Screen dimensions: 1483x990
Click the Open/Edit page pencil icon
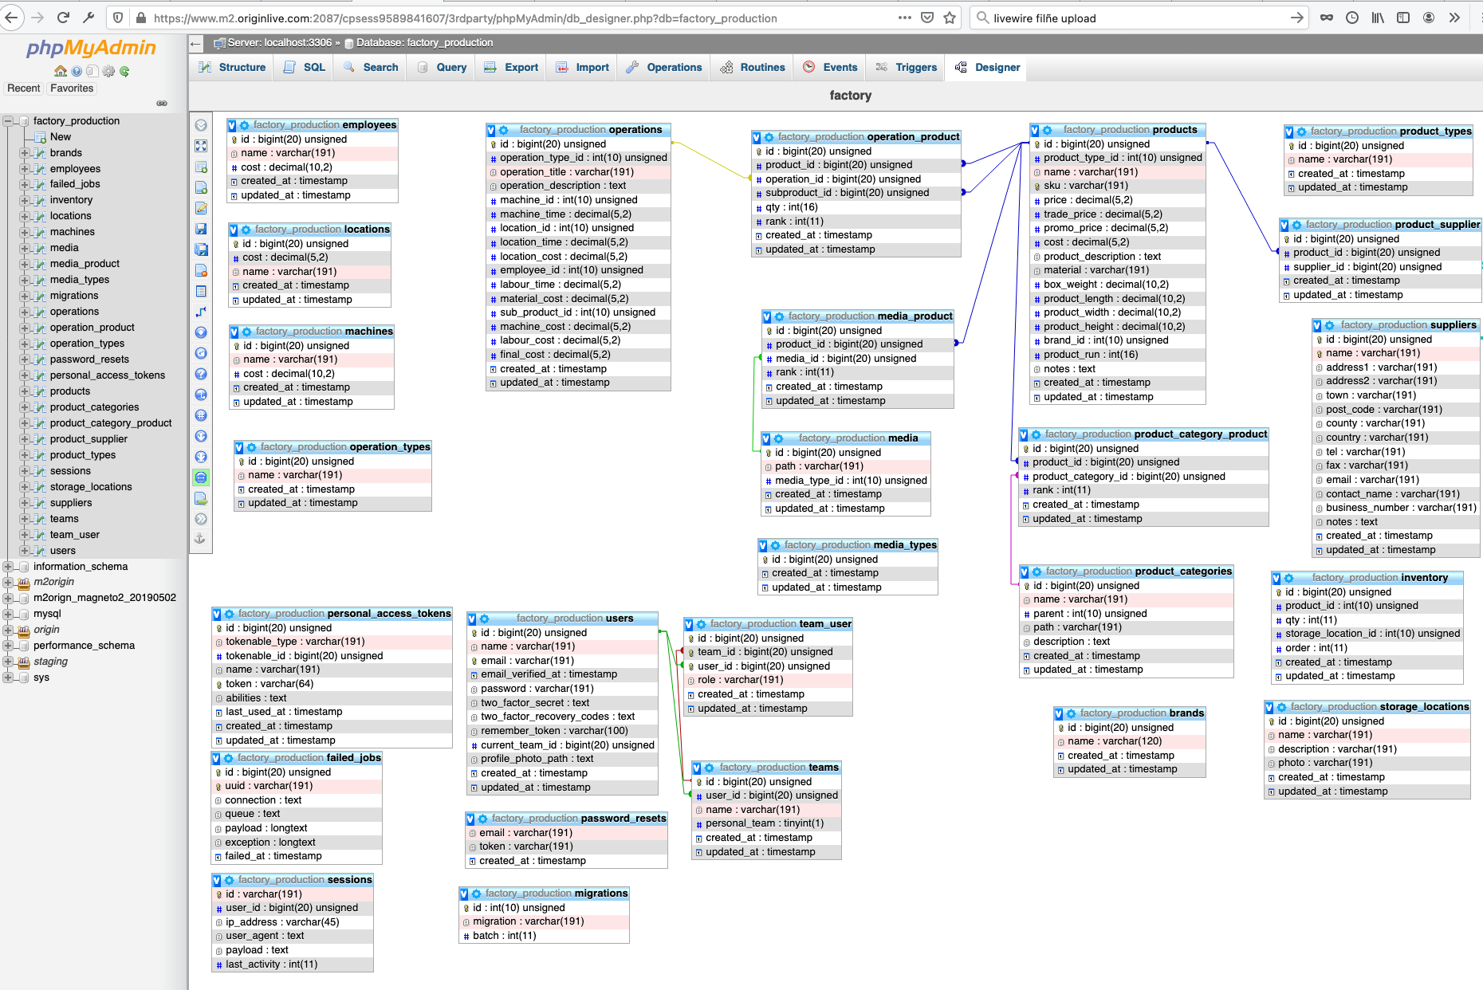pos(201,208)
